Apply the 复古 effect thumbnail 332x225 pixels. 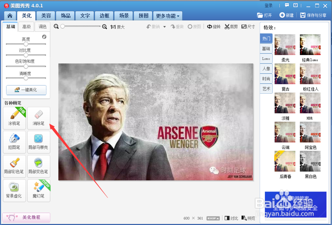[x=285, y=74]
